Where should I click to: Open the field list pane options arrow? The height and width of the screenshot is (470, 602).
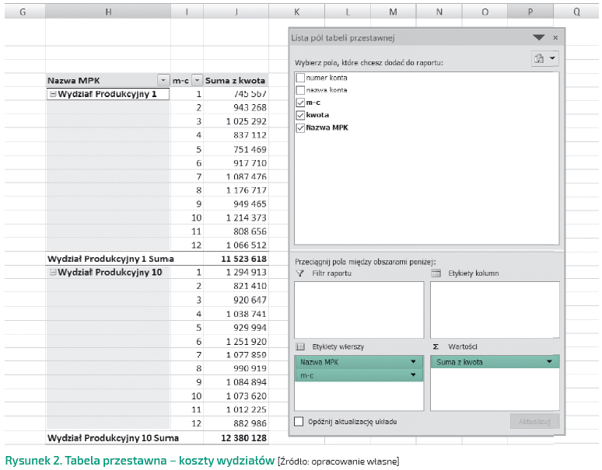[539, 37]
